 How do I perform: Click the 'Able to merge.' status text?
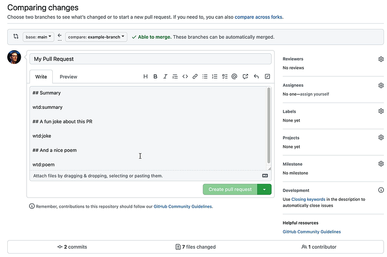[154, 37]
